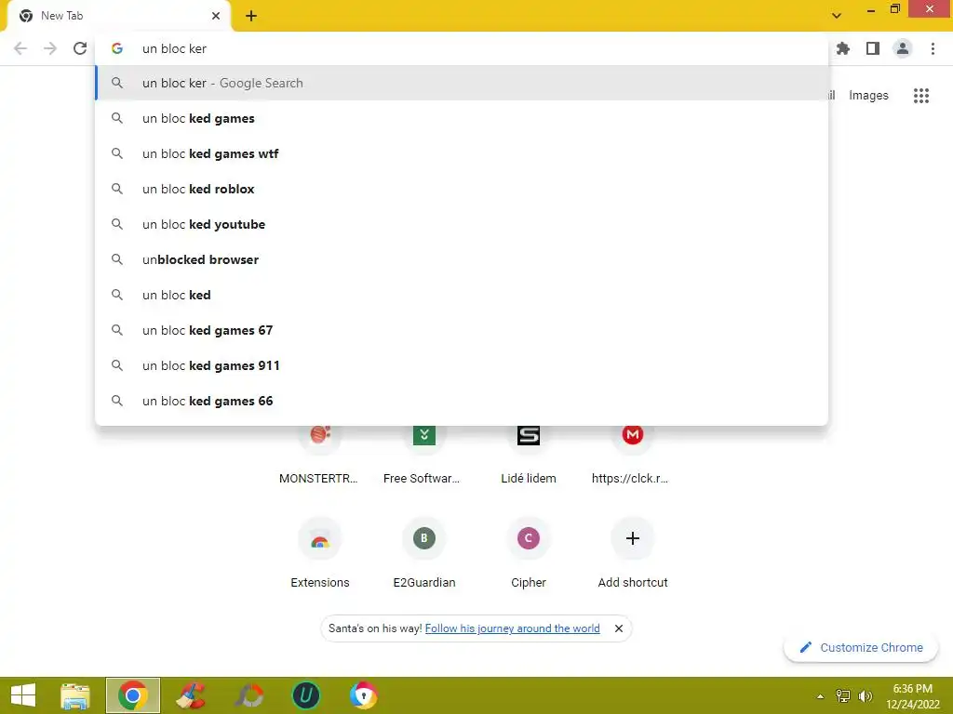This screenshot has height=714, width=953.
Task: Open CCleaner from the taskbar
Action: [190, 695]
